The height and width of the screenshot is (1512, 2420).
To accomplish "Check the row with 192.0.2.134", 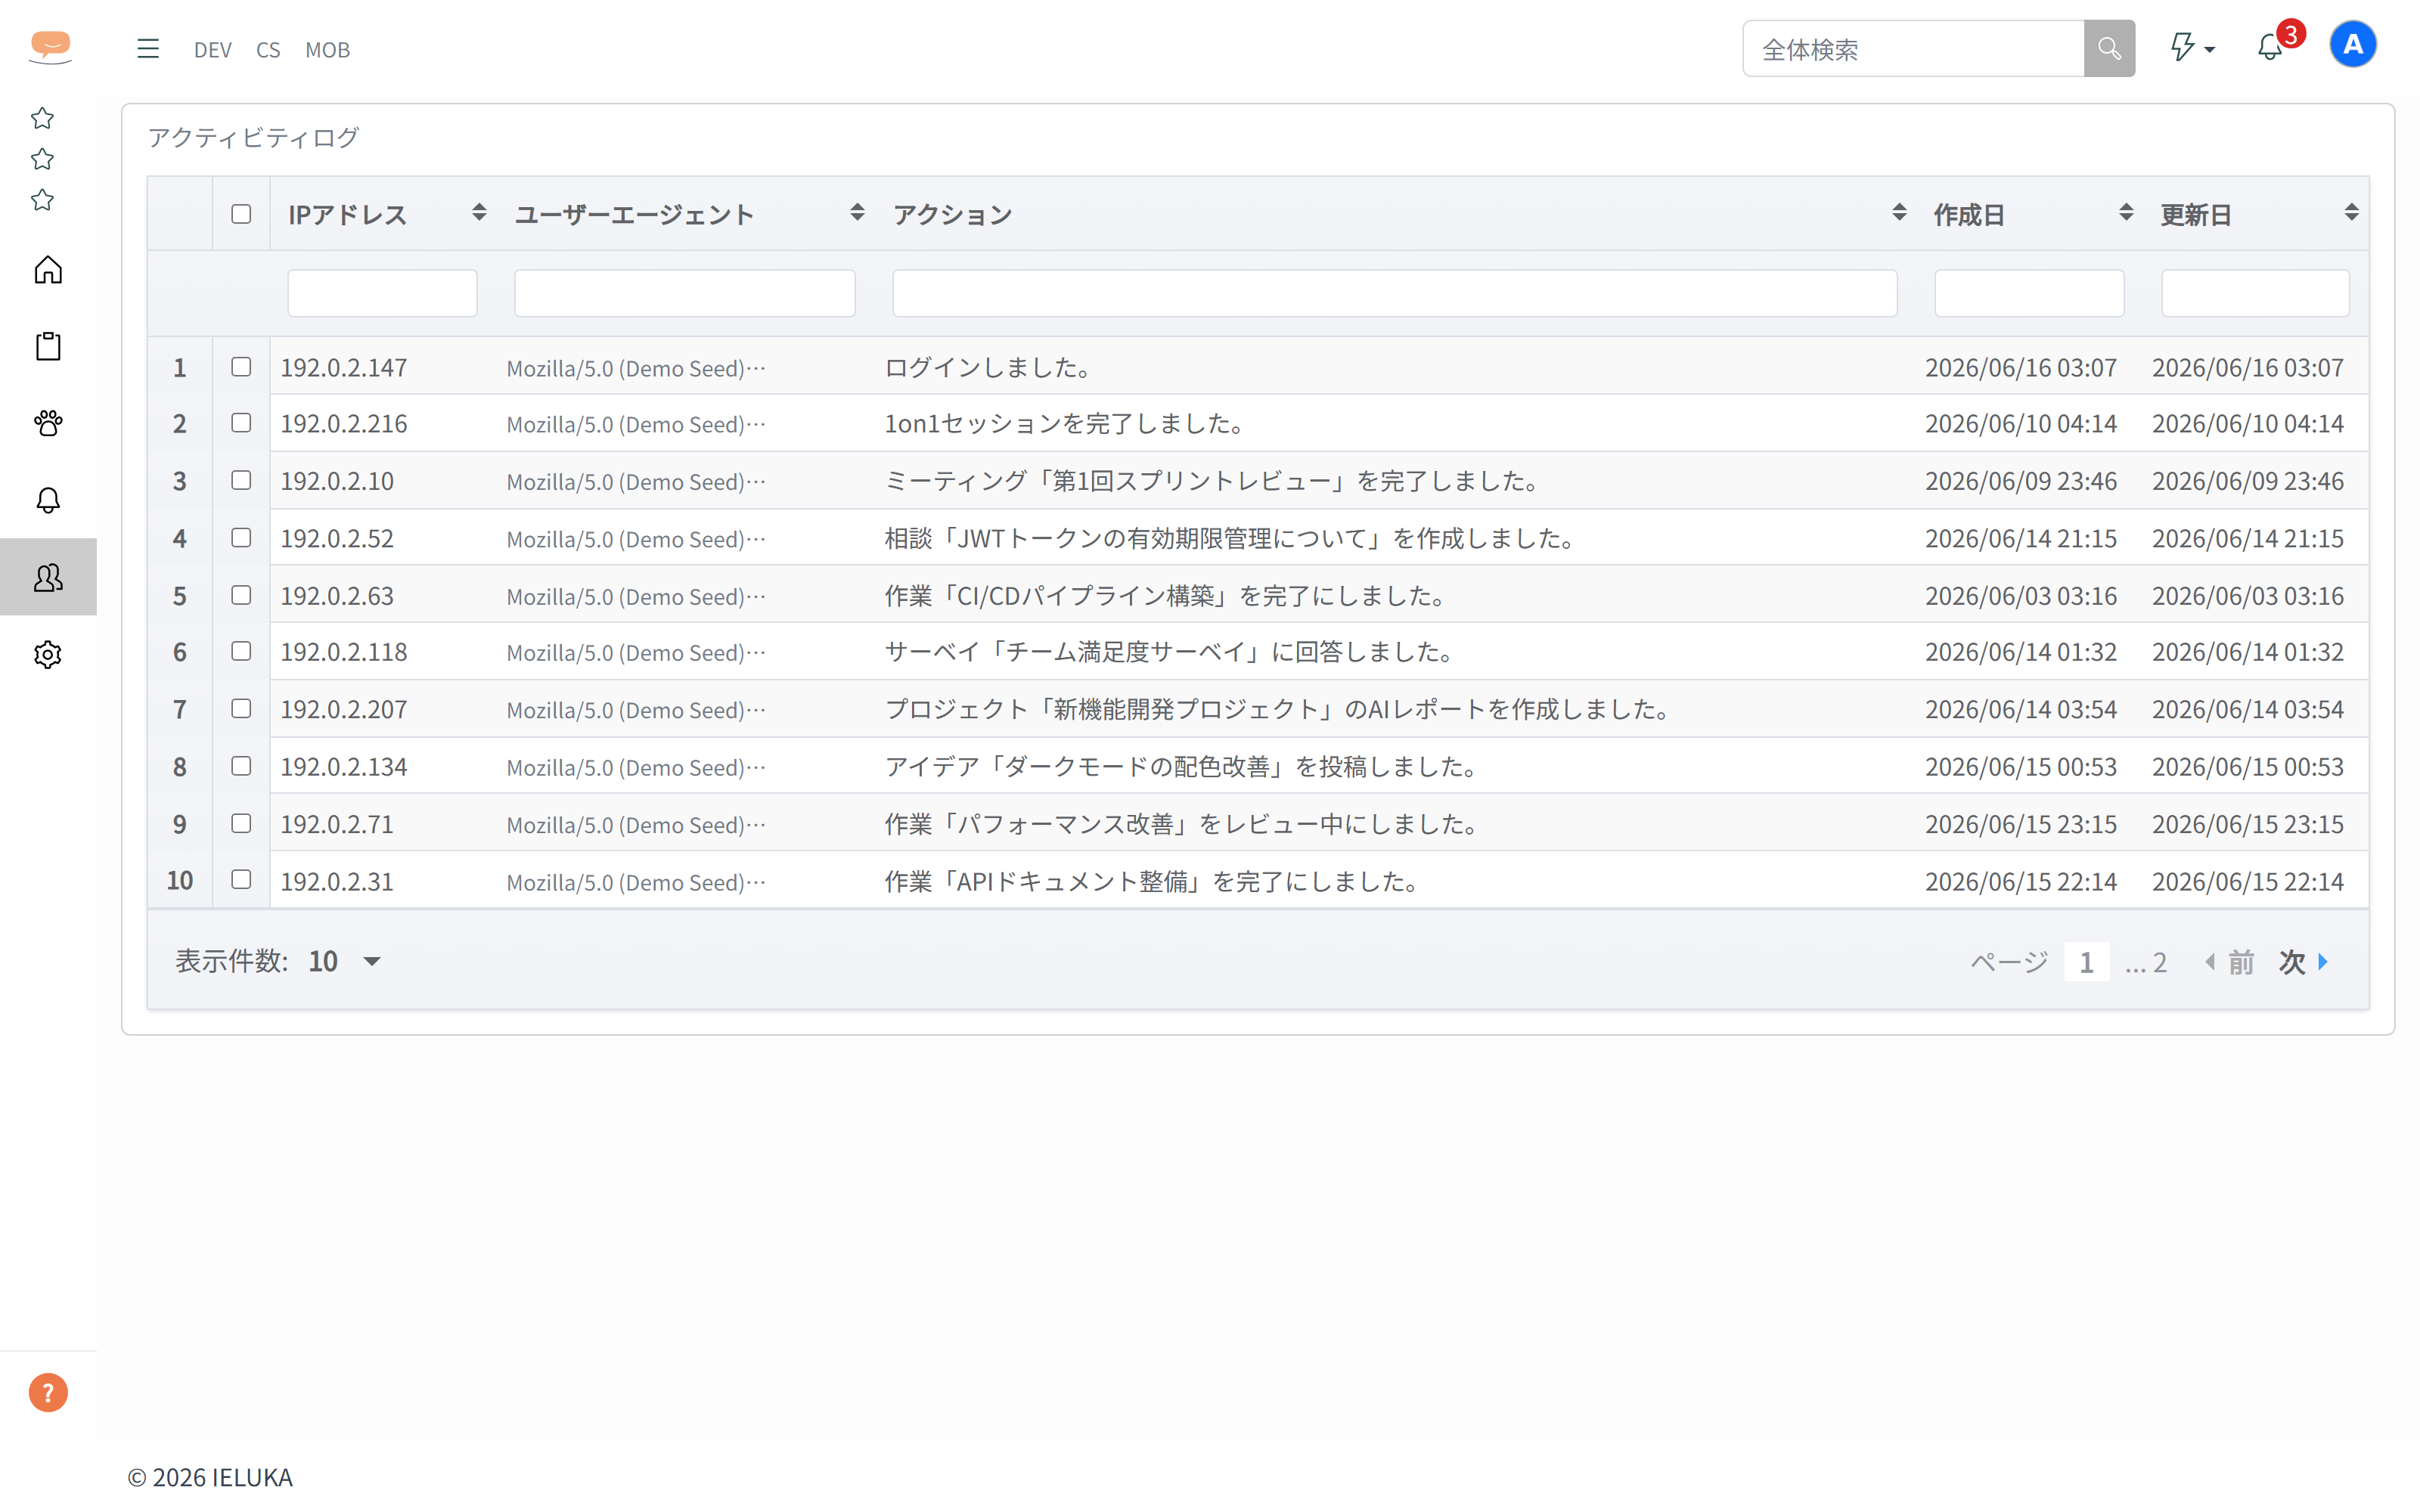I will click(x=241, y=766).
